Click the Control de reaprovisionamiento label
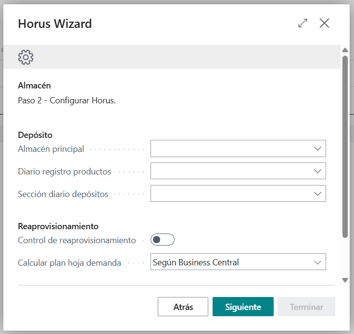The width and height of the screenshot is (354, 334). pos(77,240)
